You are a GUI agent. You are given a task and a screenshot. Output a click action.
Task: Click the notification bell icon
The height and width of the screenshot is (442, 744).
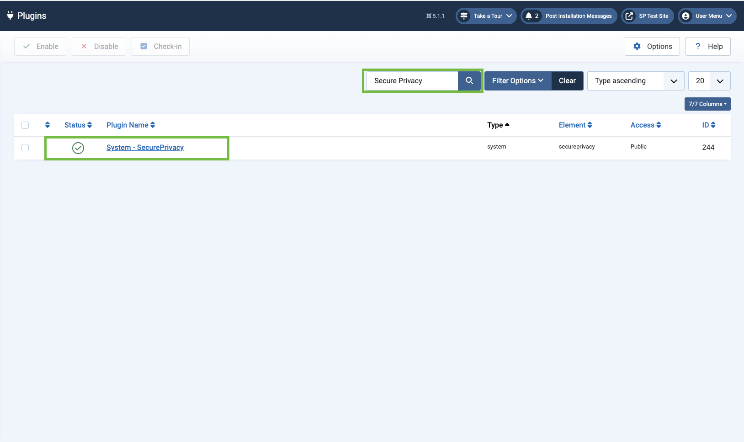(x=529, y=16)
